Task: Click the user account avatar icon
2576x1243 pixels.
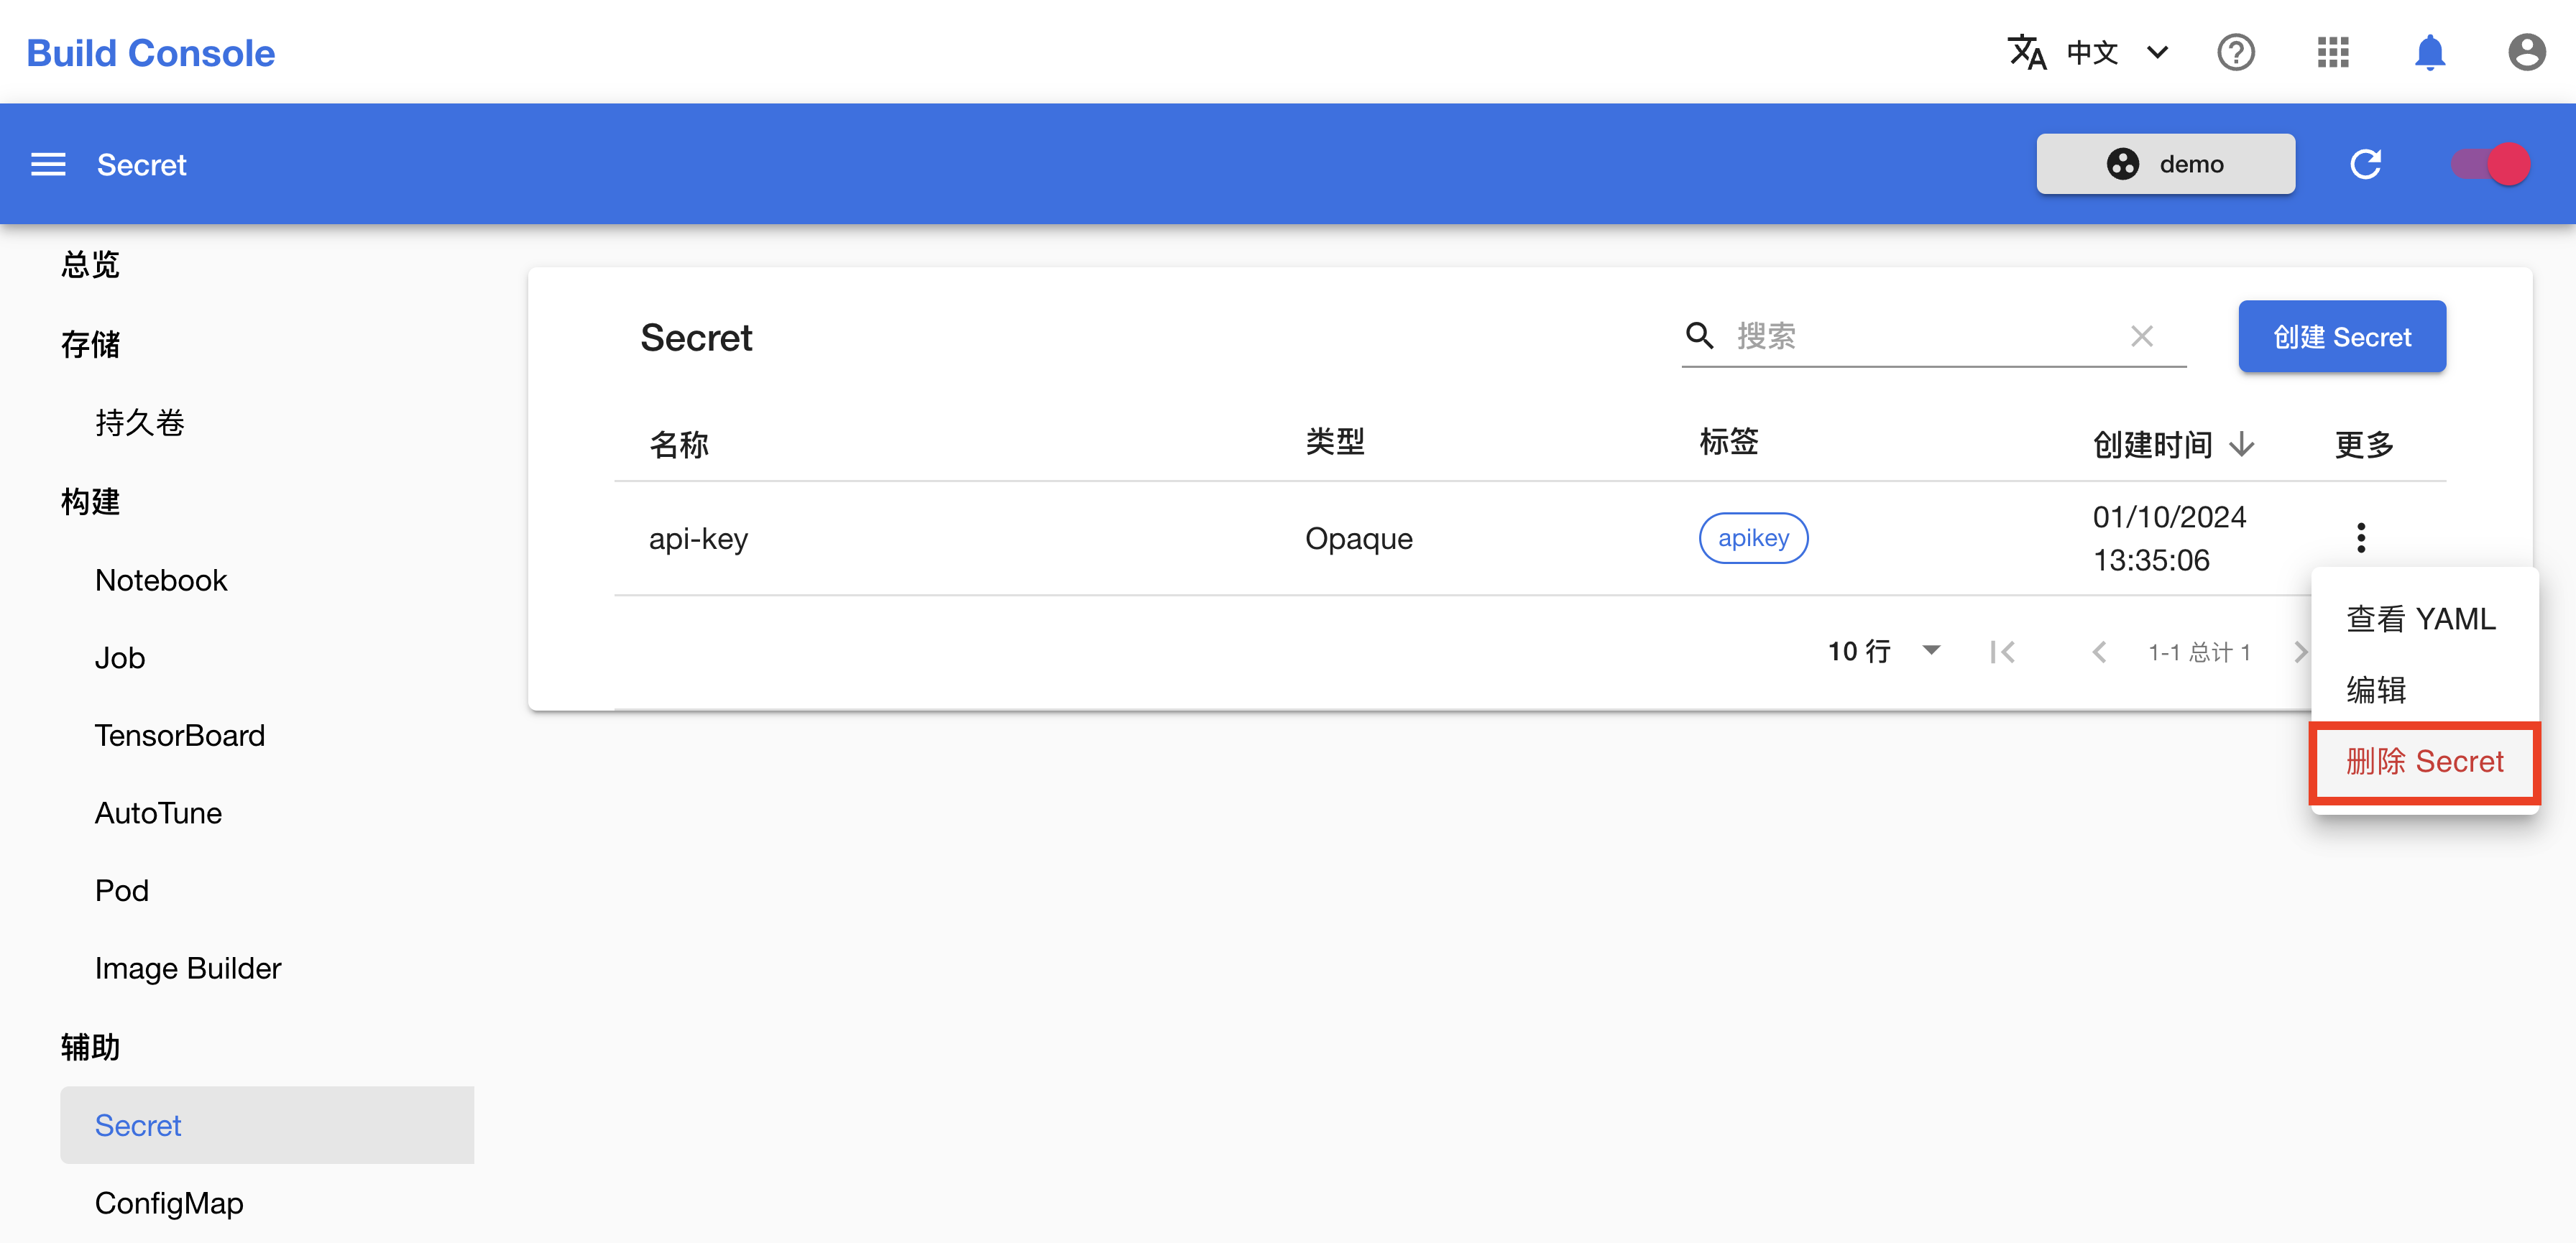Action: [x=2522, y=51]
